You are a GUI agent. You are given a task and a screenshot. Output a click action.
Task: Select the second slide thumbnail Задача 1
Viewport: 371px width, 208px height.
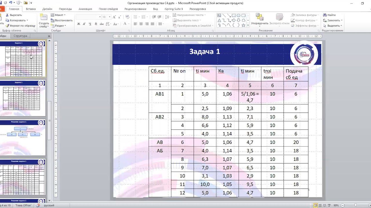tap(23, 99)
